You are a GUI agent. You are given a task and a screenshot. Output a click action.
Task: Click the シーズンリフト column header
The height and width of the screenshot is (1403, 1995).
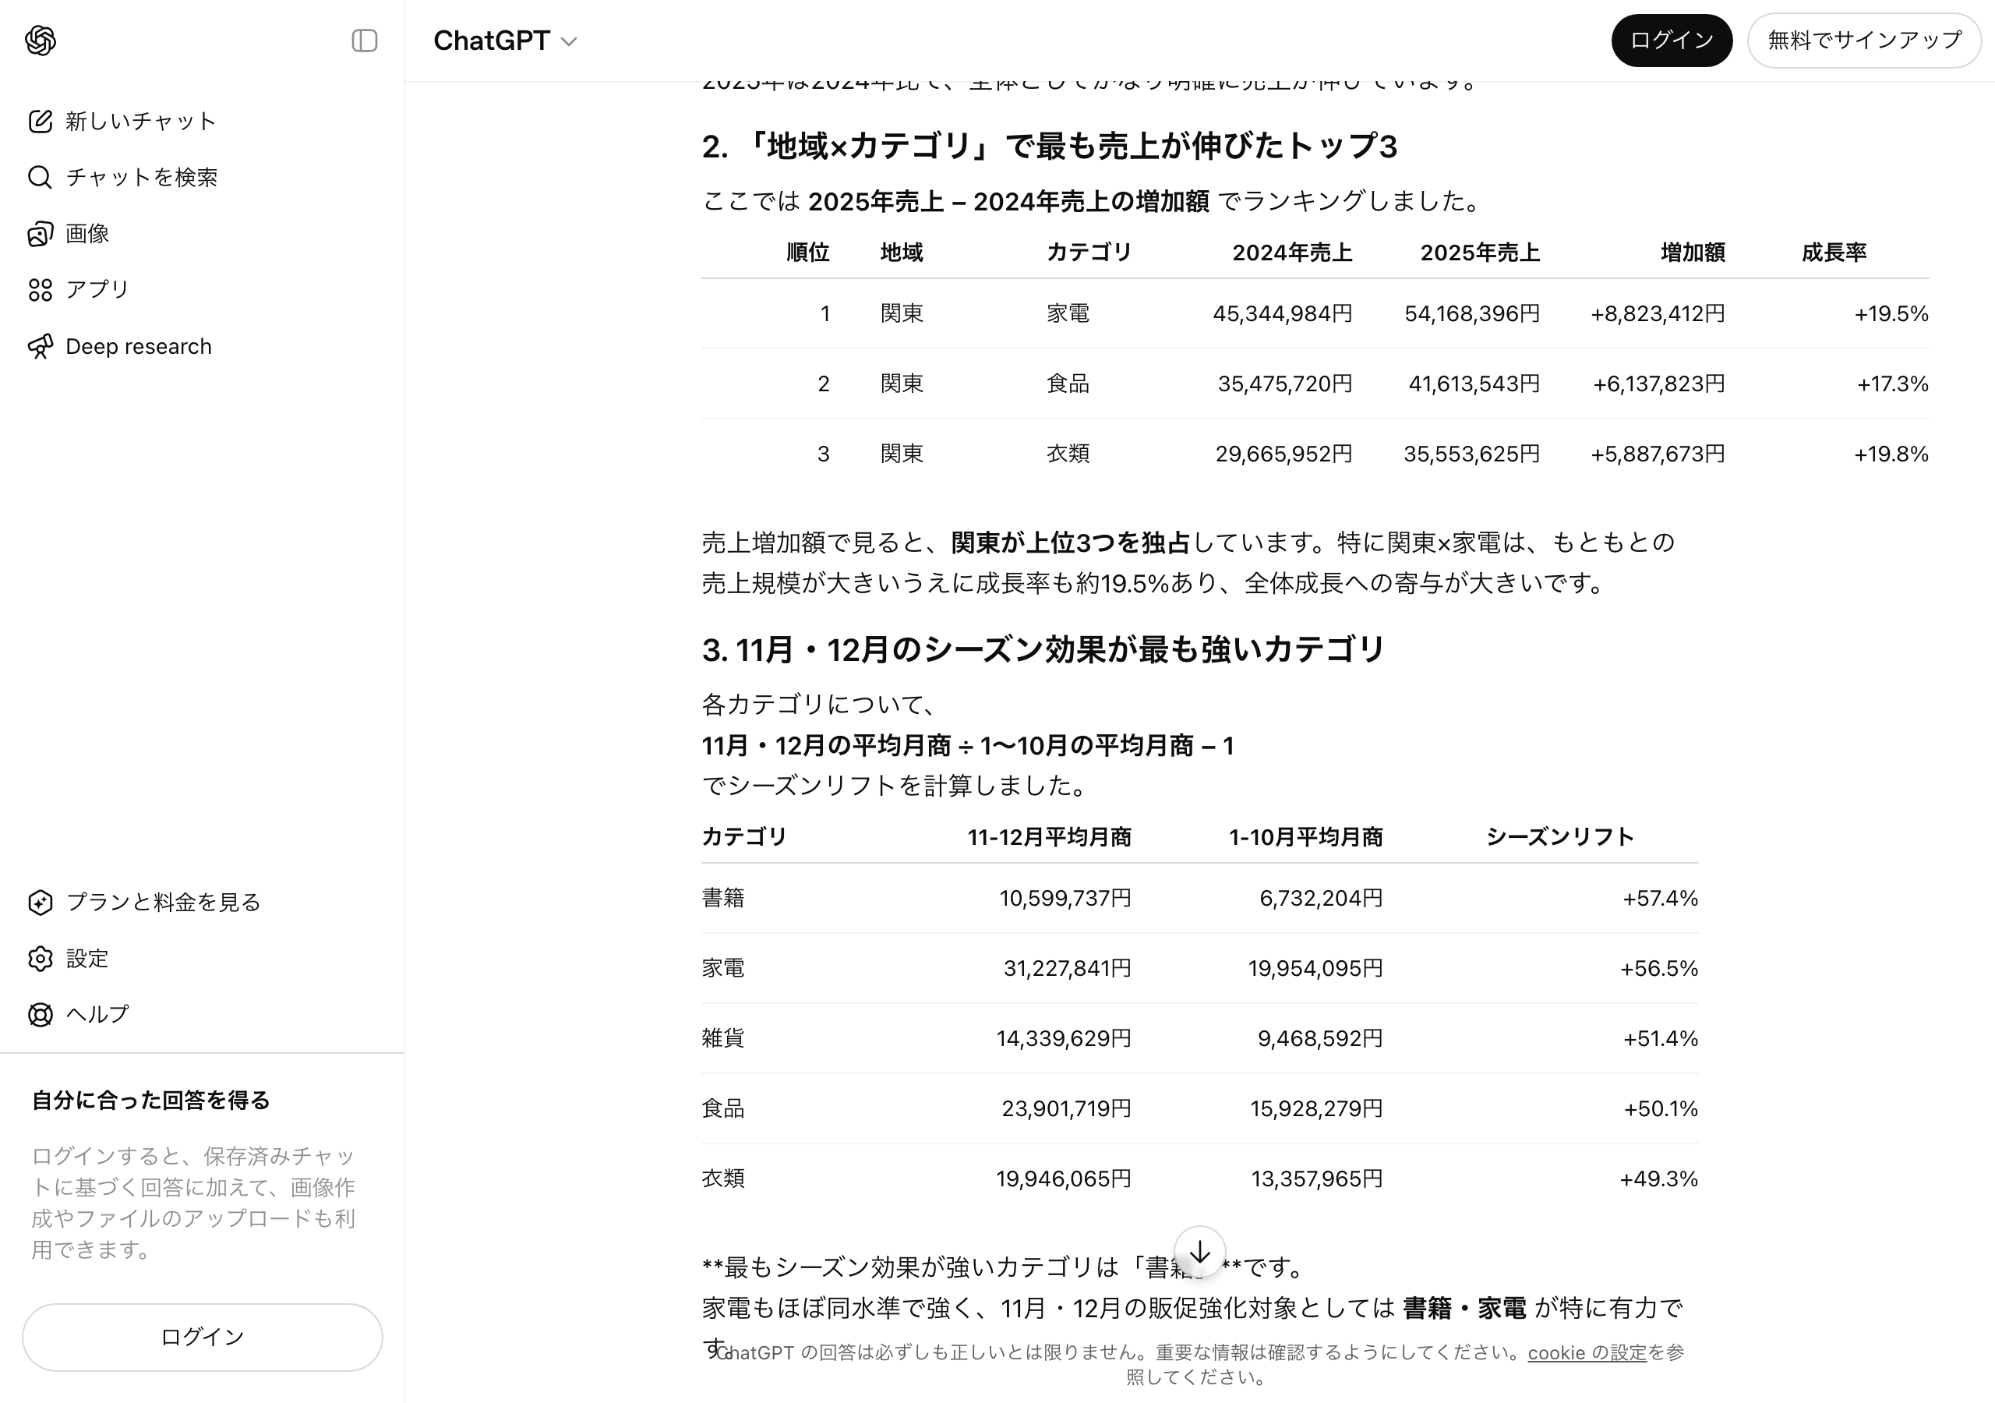click(x=1559, y=837)
